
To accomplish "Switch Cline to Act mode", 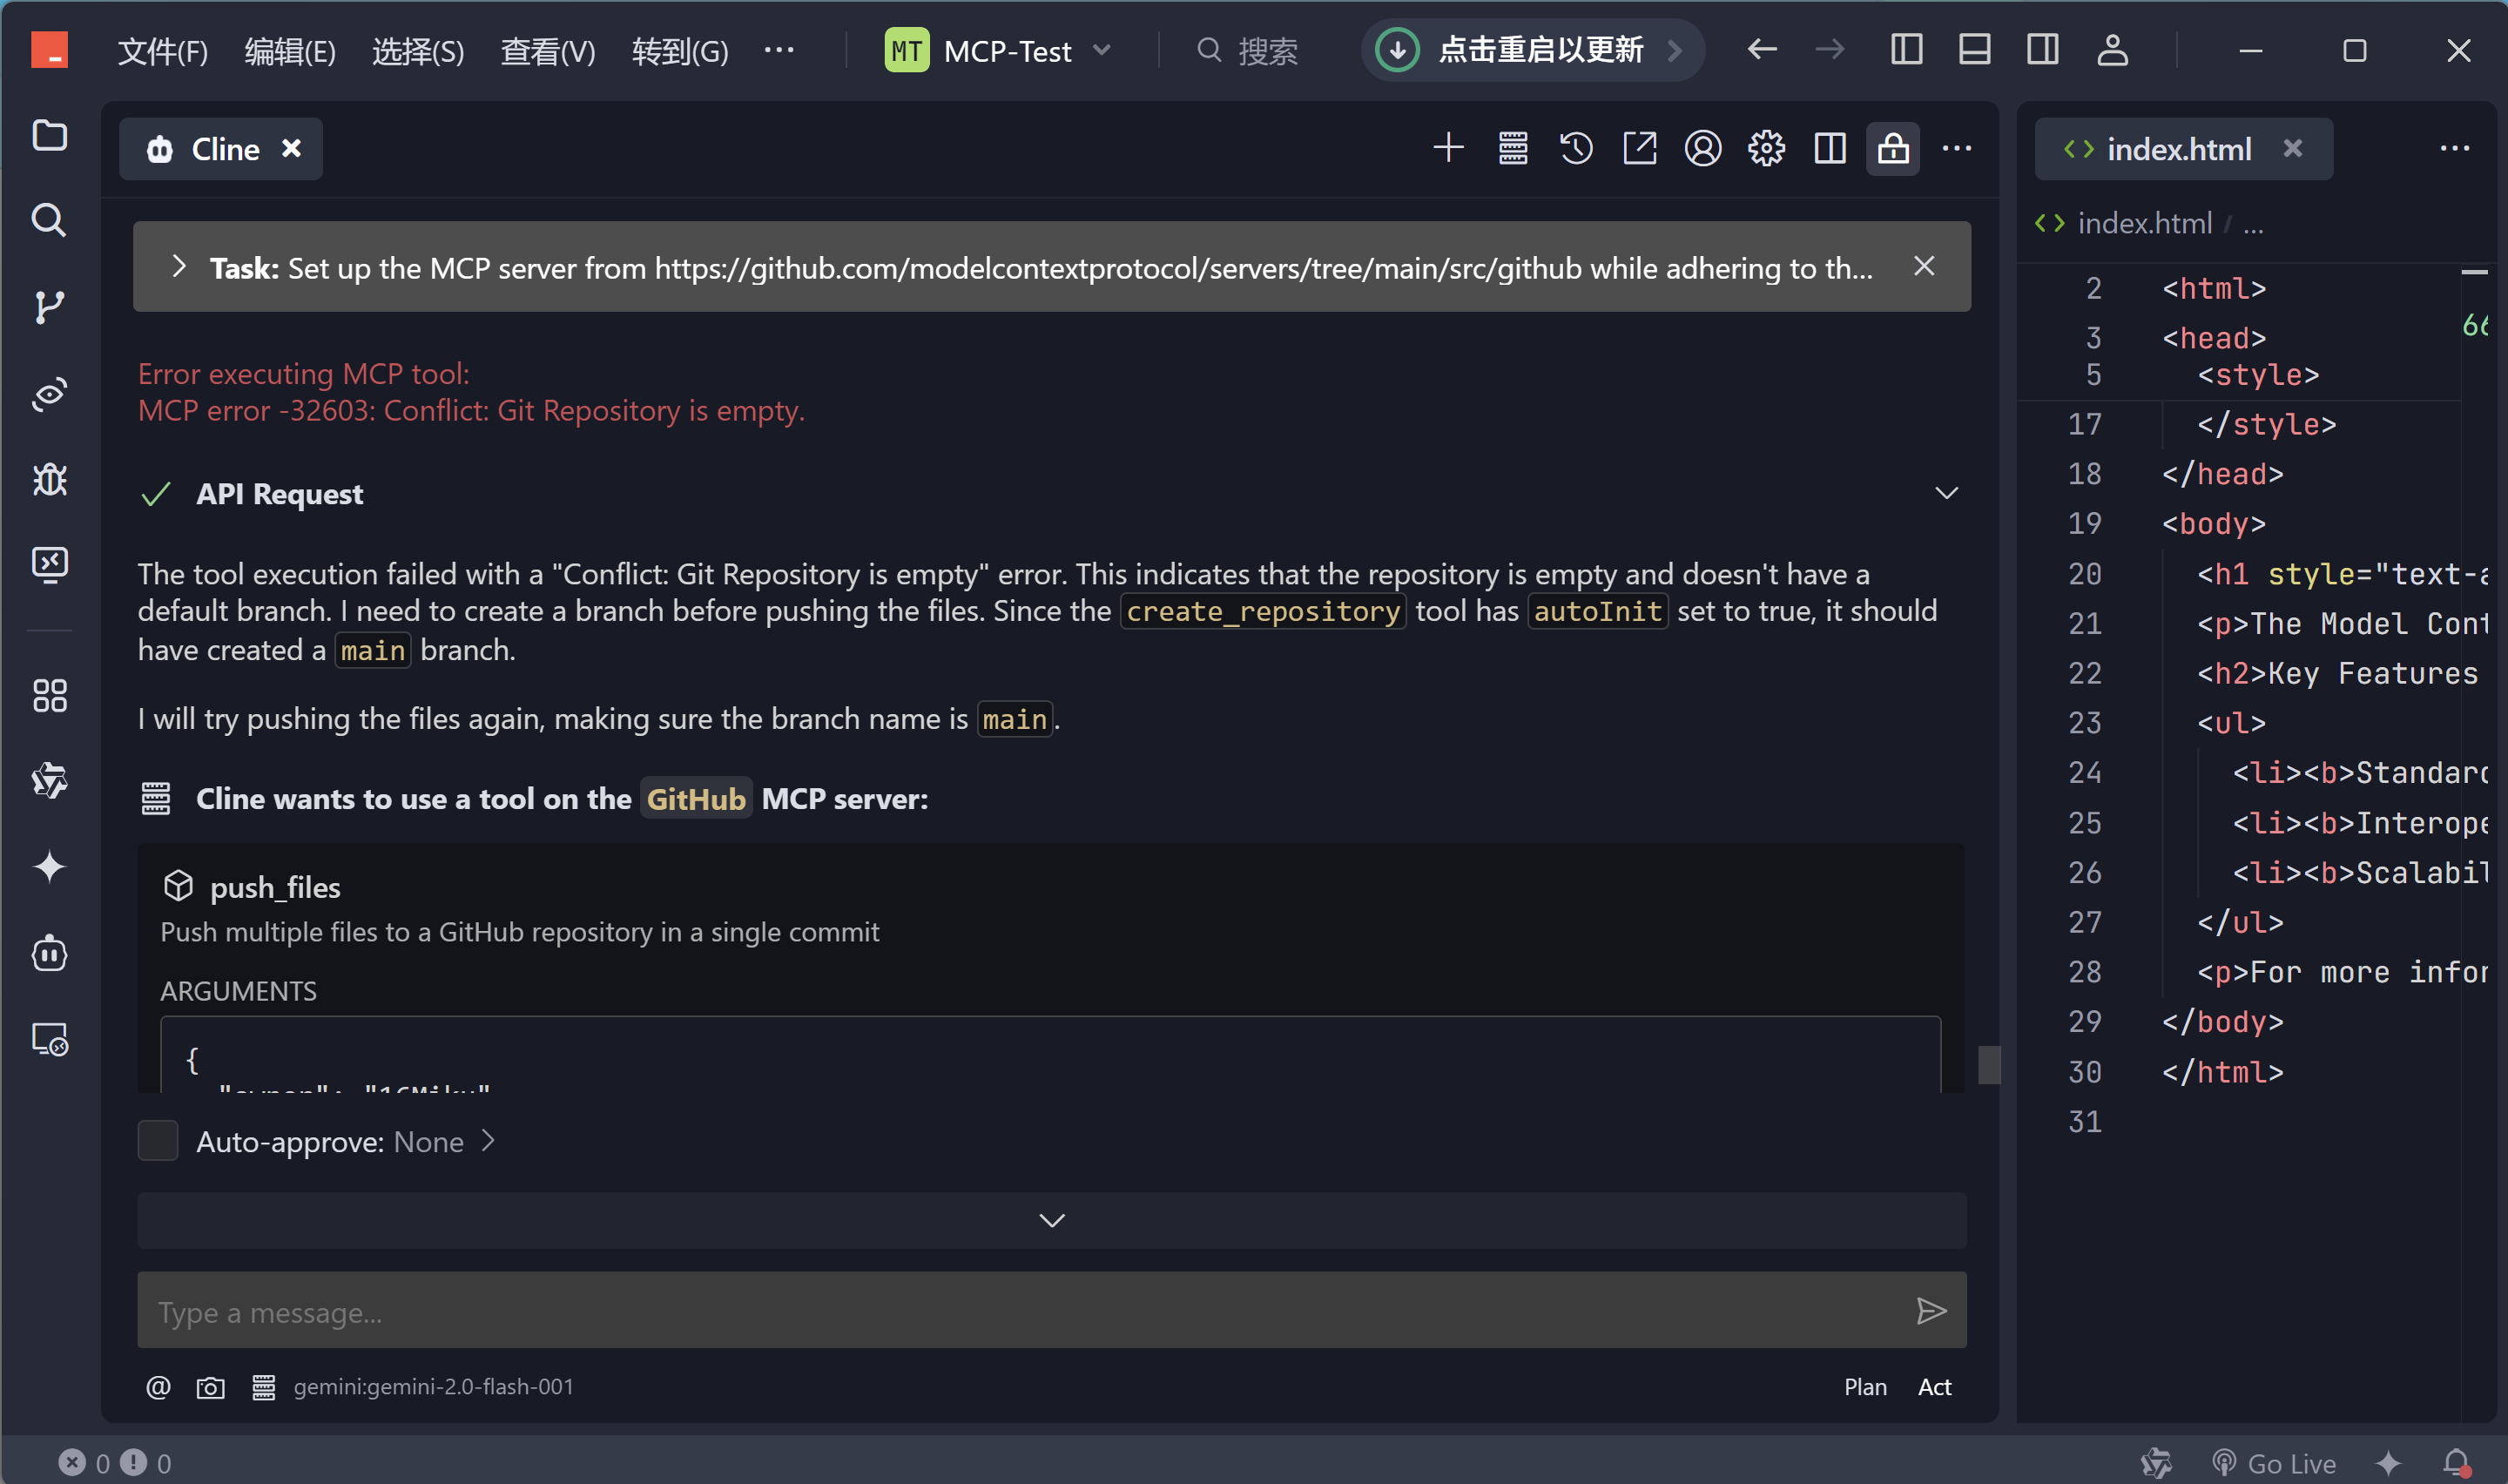I will [1933, 1387].
